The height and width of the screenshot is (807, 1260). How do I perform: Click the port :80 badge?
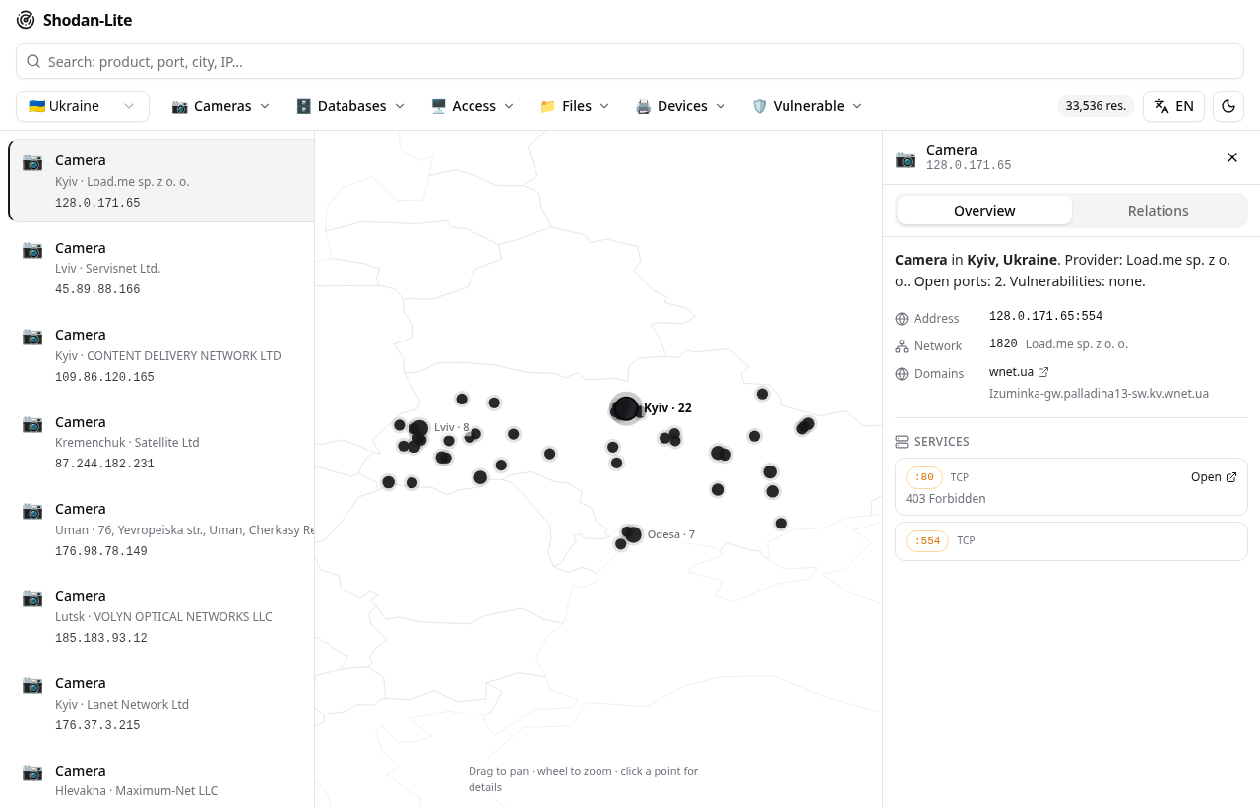(x=924, y=478)
